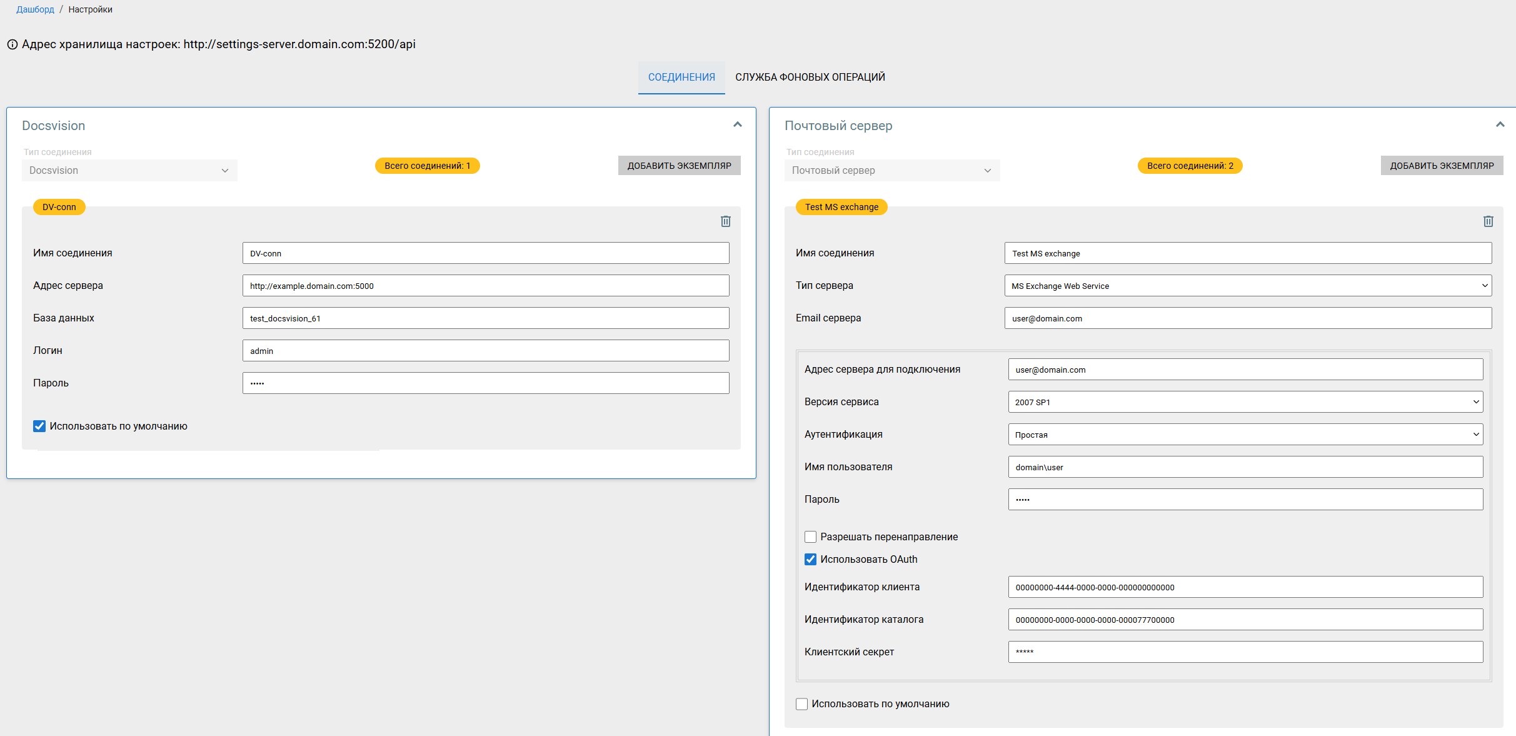This screenshot has height=736, width=1516.
Task: Toggle DV-conn "Использовать по умолчанию" checkbox
Action: 39,426
